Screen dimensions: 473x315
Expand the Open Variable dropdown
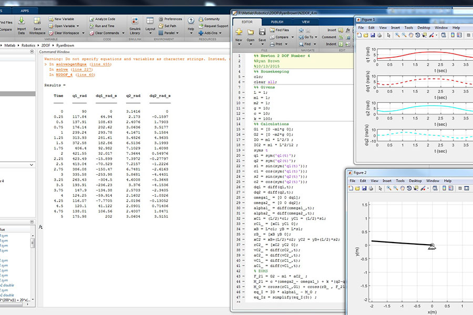[78, 26]
